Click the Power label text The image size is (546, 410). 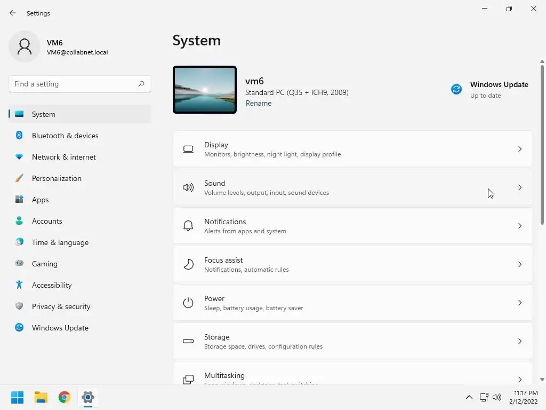(x=214, y=298)
